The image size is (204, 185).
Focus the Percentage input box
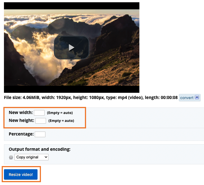point(40,134)
